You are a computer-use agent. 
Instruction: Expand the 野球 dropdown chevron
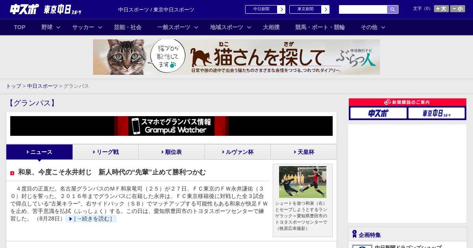[x=58, y=27]
